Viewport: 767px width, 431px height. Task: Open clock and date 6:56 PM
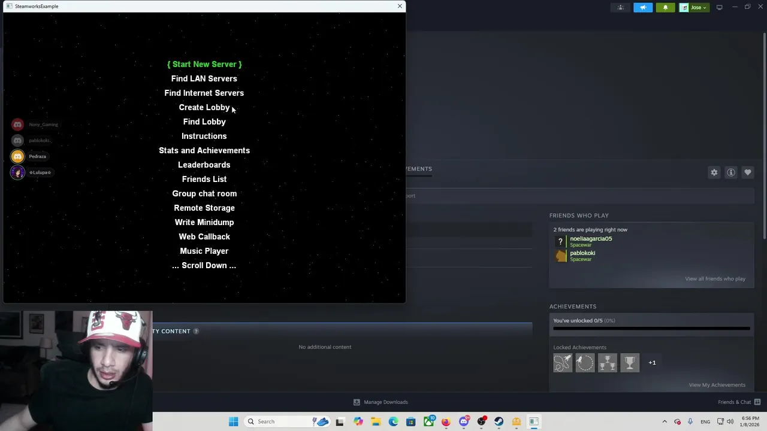[x=750, y=421]
